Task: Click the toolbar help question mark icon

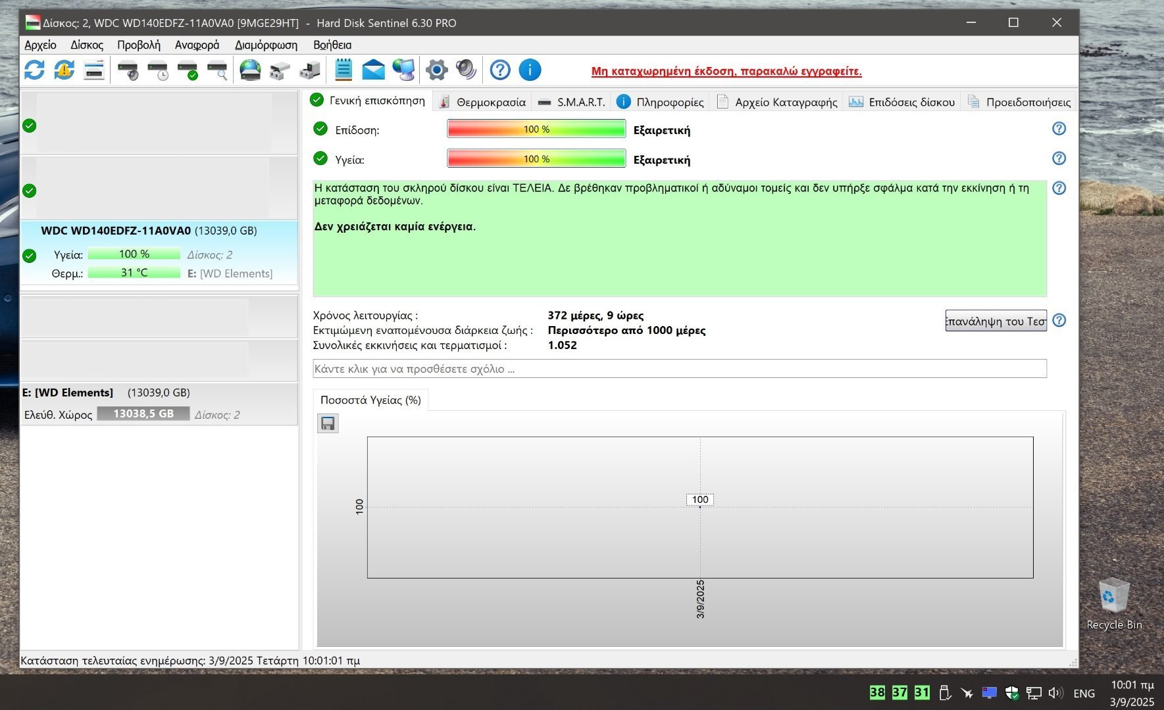Action: pyautogui.click(x=500, y=70)
